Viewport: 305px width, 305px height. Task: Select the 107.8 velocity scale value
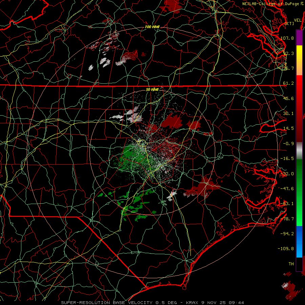287,38
